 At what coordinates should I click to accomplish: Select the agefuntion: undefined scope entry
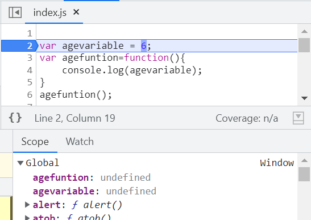(92, 177)
